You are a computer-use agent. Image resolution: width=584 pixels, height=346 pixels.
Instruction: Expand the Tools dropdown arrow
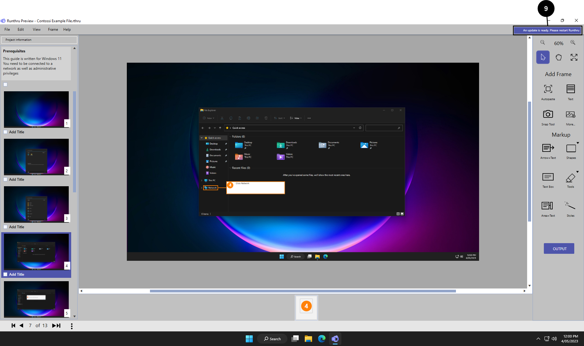[577, 172]
